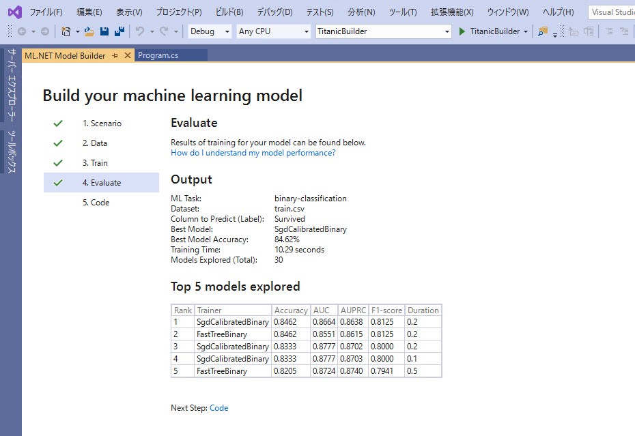Select step 4. Evaluate

pyautogui.click(x=101, y=183)
